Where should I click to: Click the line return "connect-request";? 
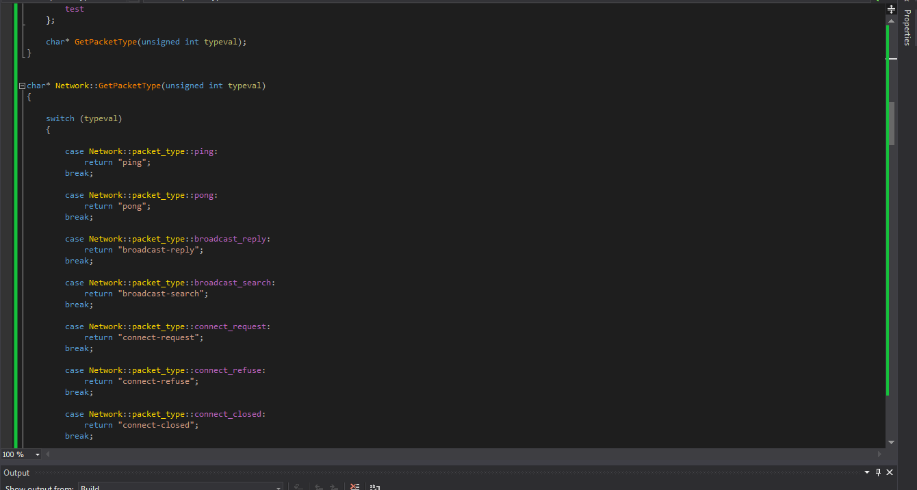pyautogui.click(x=144, y=337)
